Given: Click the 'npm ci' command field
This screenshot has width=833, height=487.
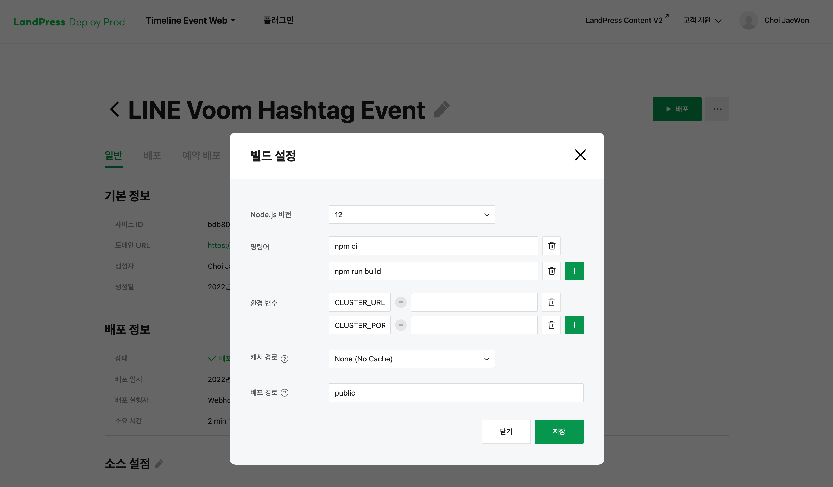Looking at the screenshot, I should click(x=433, y=246).
